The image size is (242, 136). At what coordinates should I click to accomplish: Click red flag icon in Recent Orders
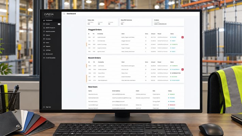click(x=182, y=69)
